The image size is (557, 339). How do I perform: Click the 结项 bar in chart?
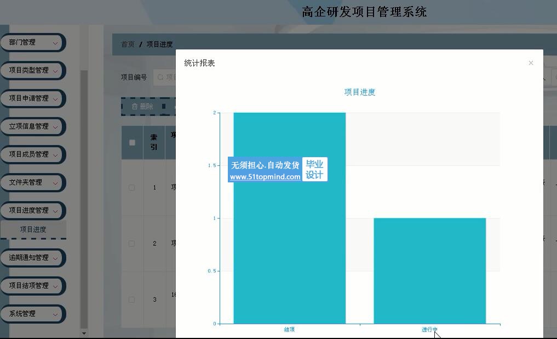(289, 219)
